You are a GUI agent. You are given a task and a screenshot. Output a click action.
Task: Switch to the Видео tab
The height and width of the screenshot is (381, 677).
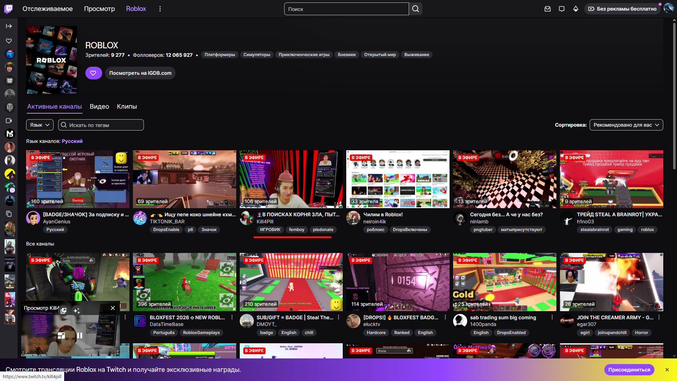click(99, 107)
